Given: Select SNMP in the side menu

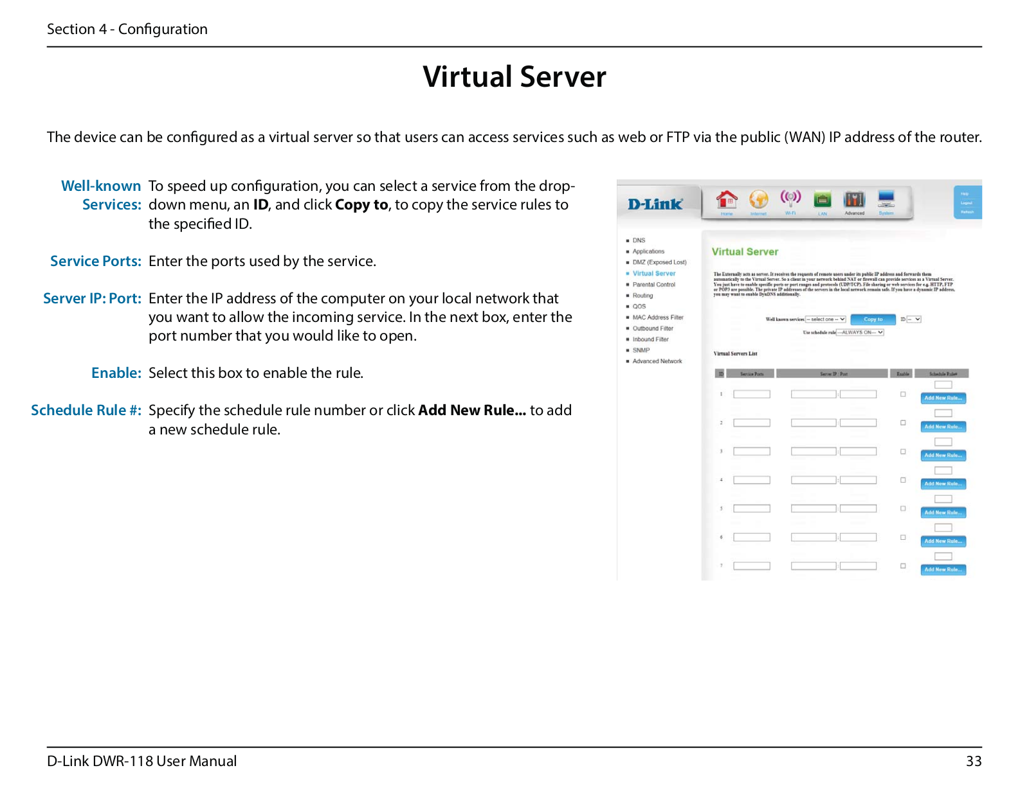Looking at the screenshot, I should (x=641, y=350).
